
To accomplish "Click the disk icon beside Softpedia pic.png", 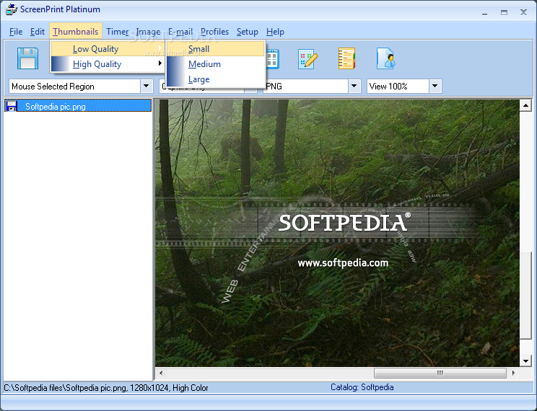I will point(12,106).
